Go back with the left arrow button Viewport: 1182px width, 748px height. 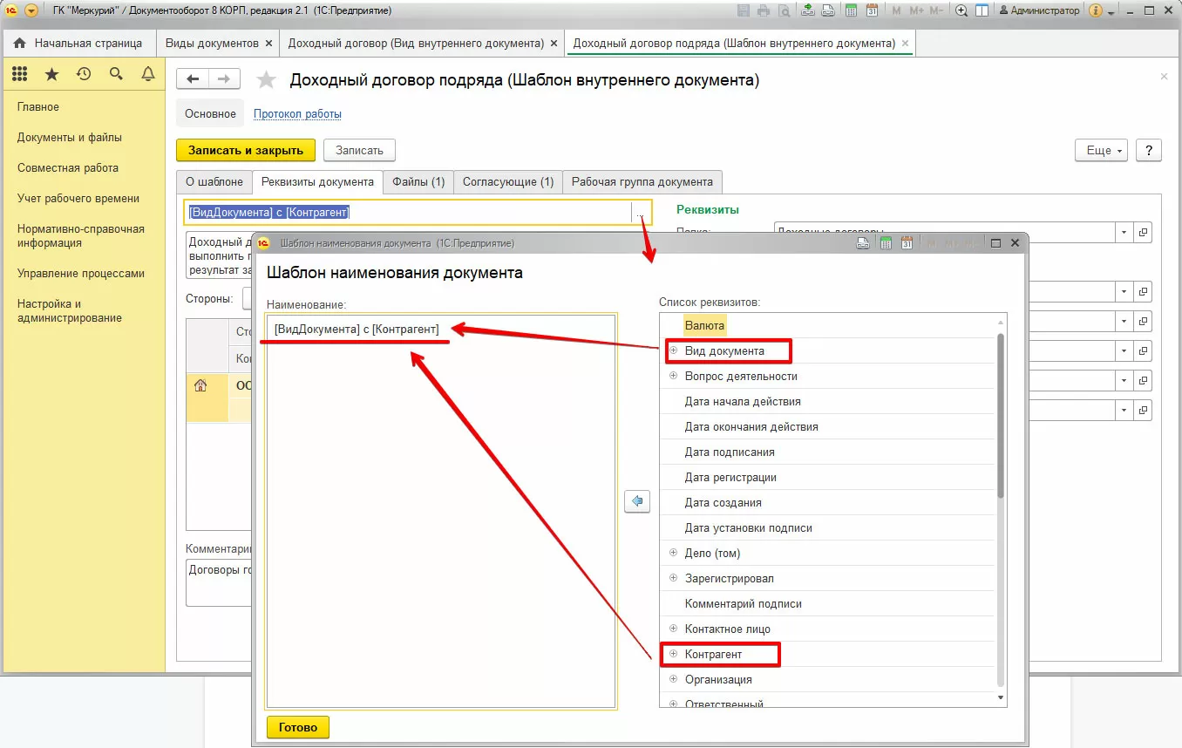[193, 79]
